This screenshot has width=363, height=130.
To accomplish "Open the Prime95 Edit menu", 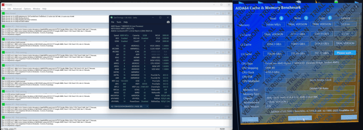I will (x=9, y=9).
